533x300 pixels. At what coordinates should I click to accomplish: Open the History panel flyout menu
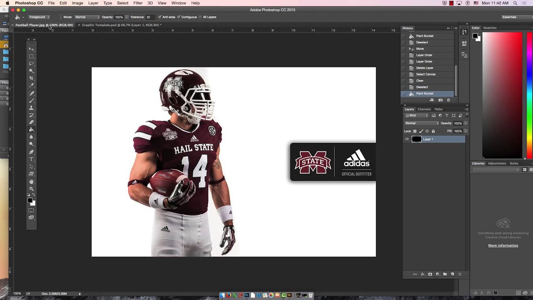click(x=456, y=28)
